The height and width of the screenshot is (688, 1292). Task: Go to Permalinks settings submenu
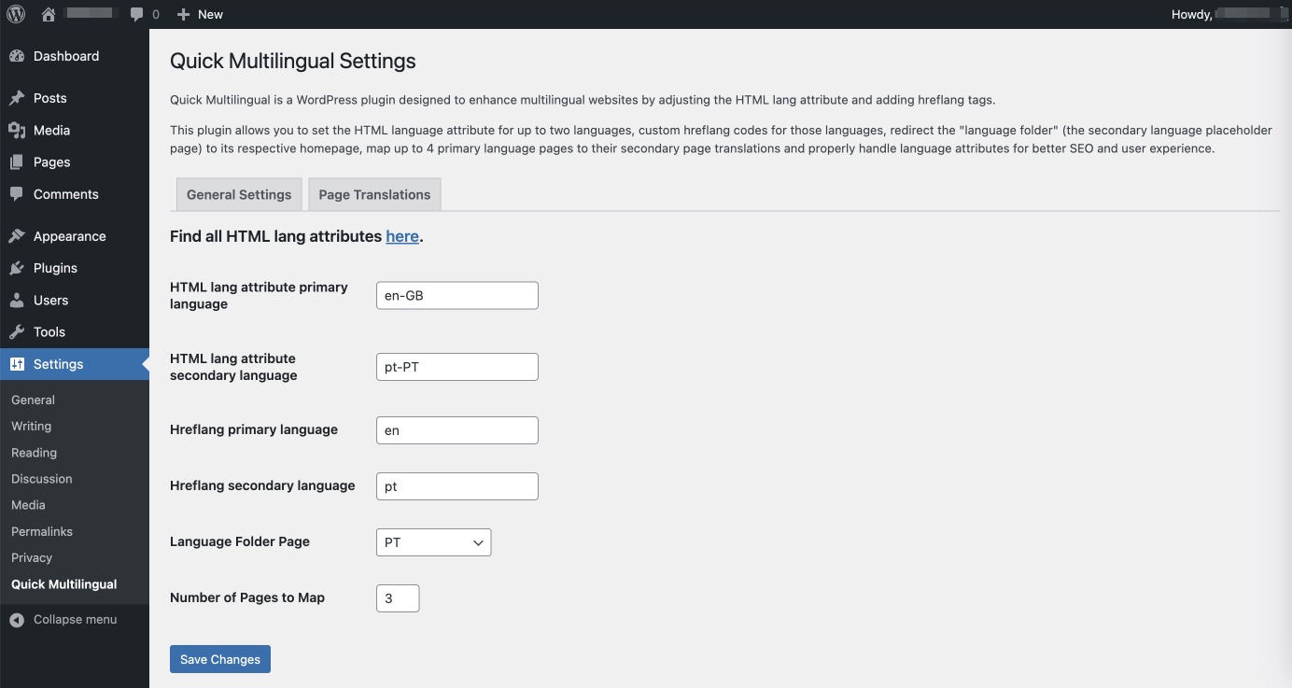click(x=42, y=531)
